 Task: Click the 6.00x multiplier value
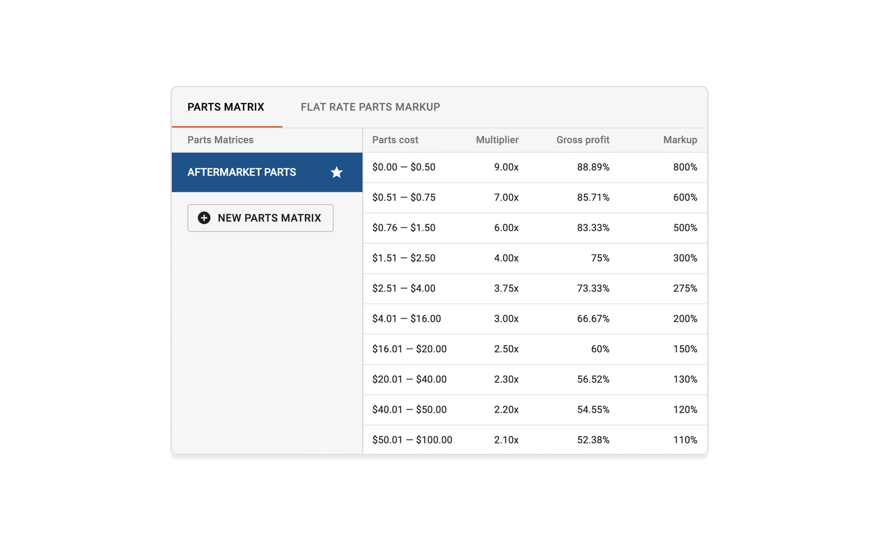[506, 228]
